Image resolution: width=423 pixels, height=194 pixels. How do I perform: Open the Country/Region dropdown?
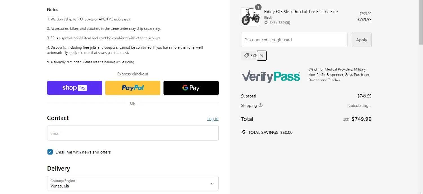133,184
